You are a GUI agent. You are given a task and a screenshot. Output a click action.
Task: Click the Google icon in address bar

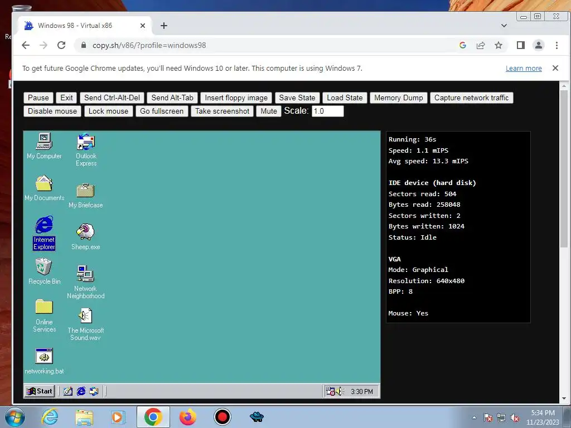pyautogui.click(x=463, y=45)
